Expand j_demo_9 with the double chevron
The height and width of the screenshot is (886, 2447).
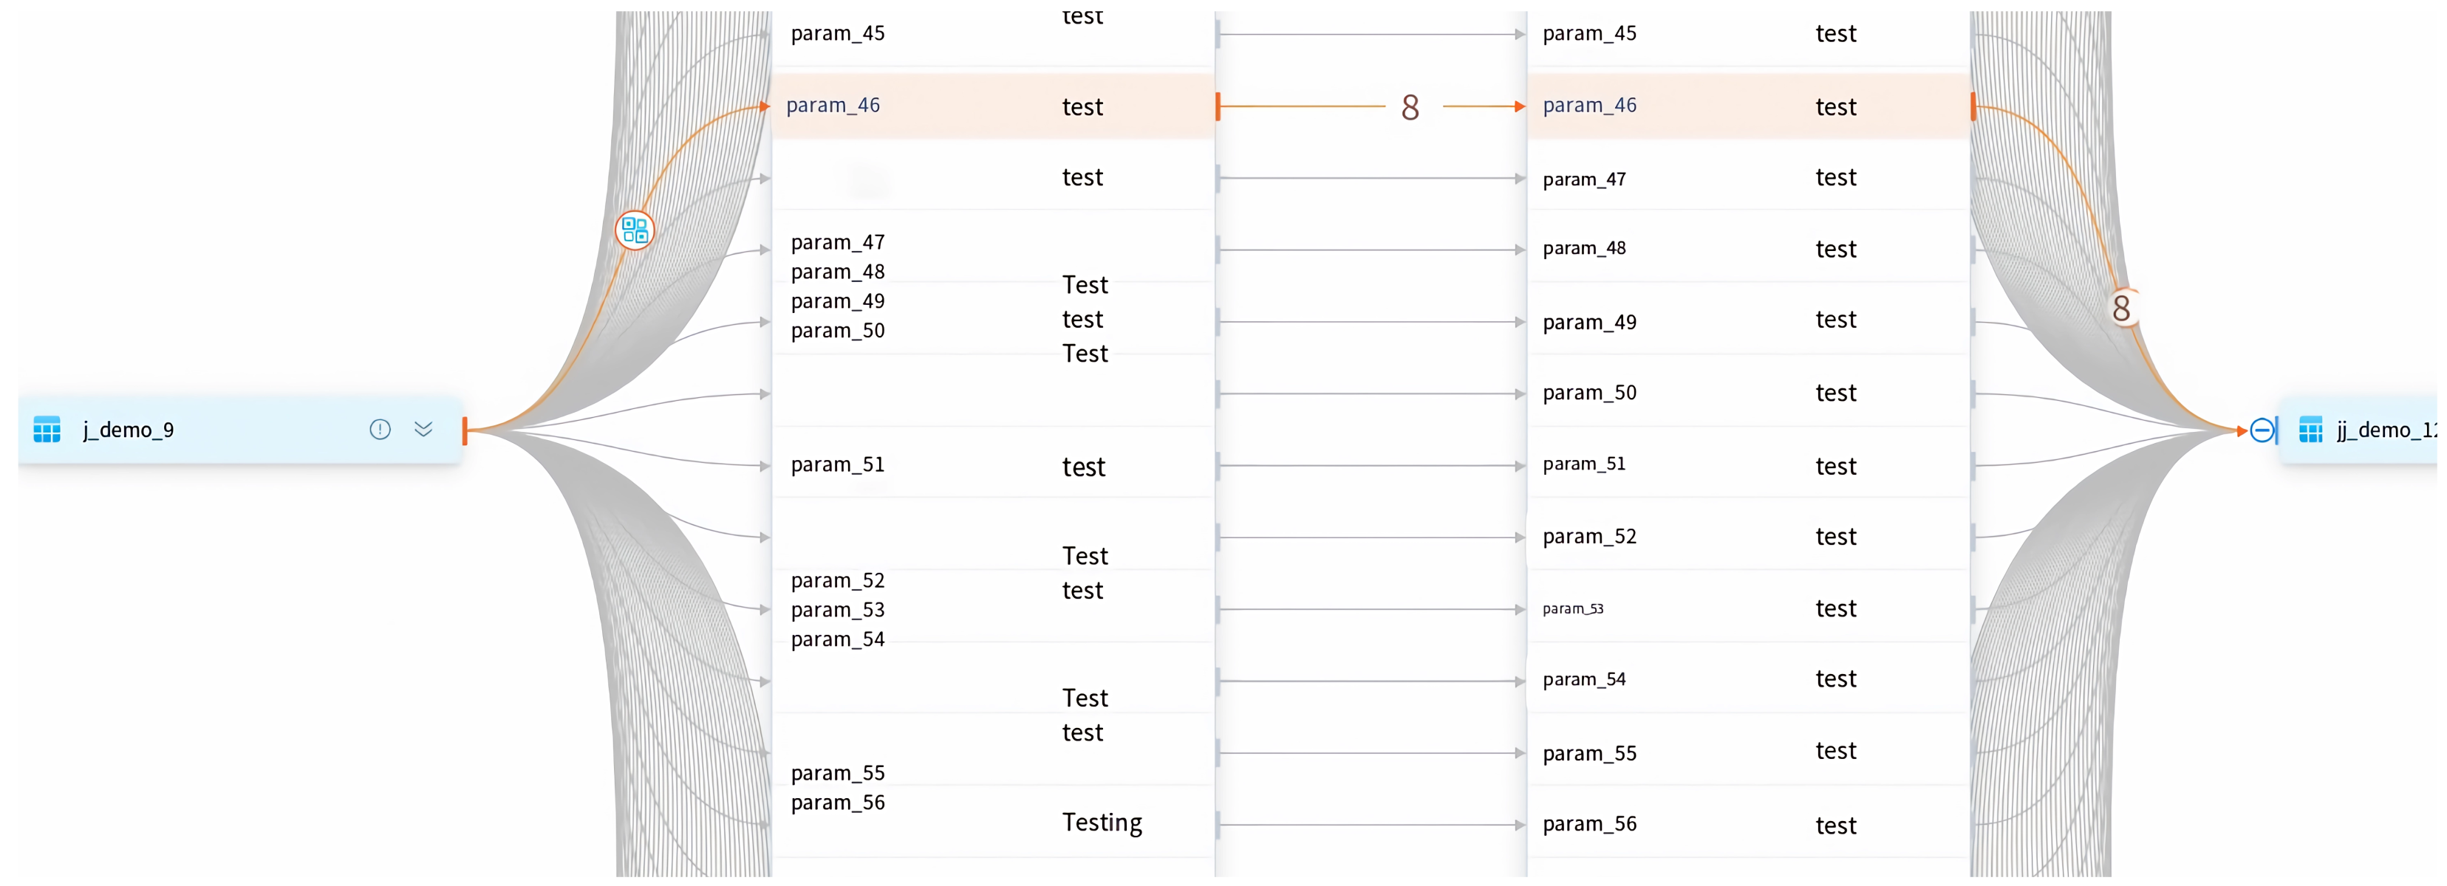click(423, 430)
